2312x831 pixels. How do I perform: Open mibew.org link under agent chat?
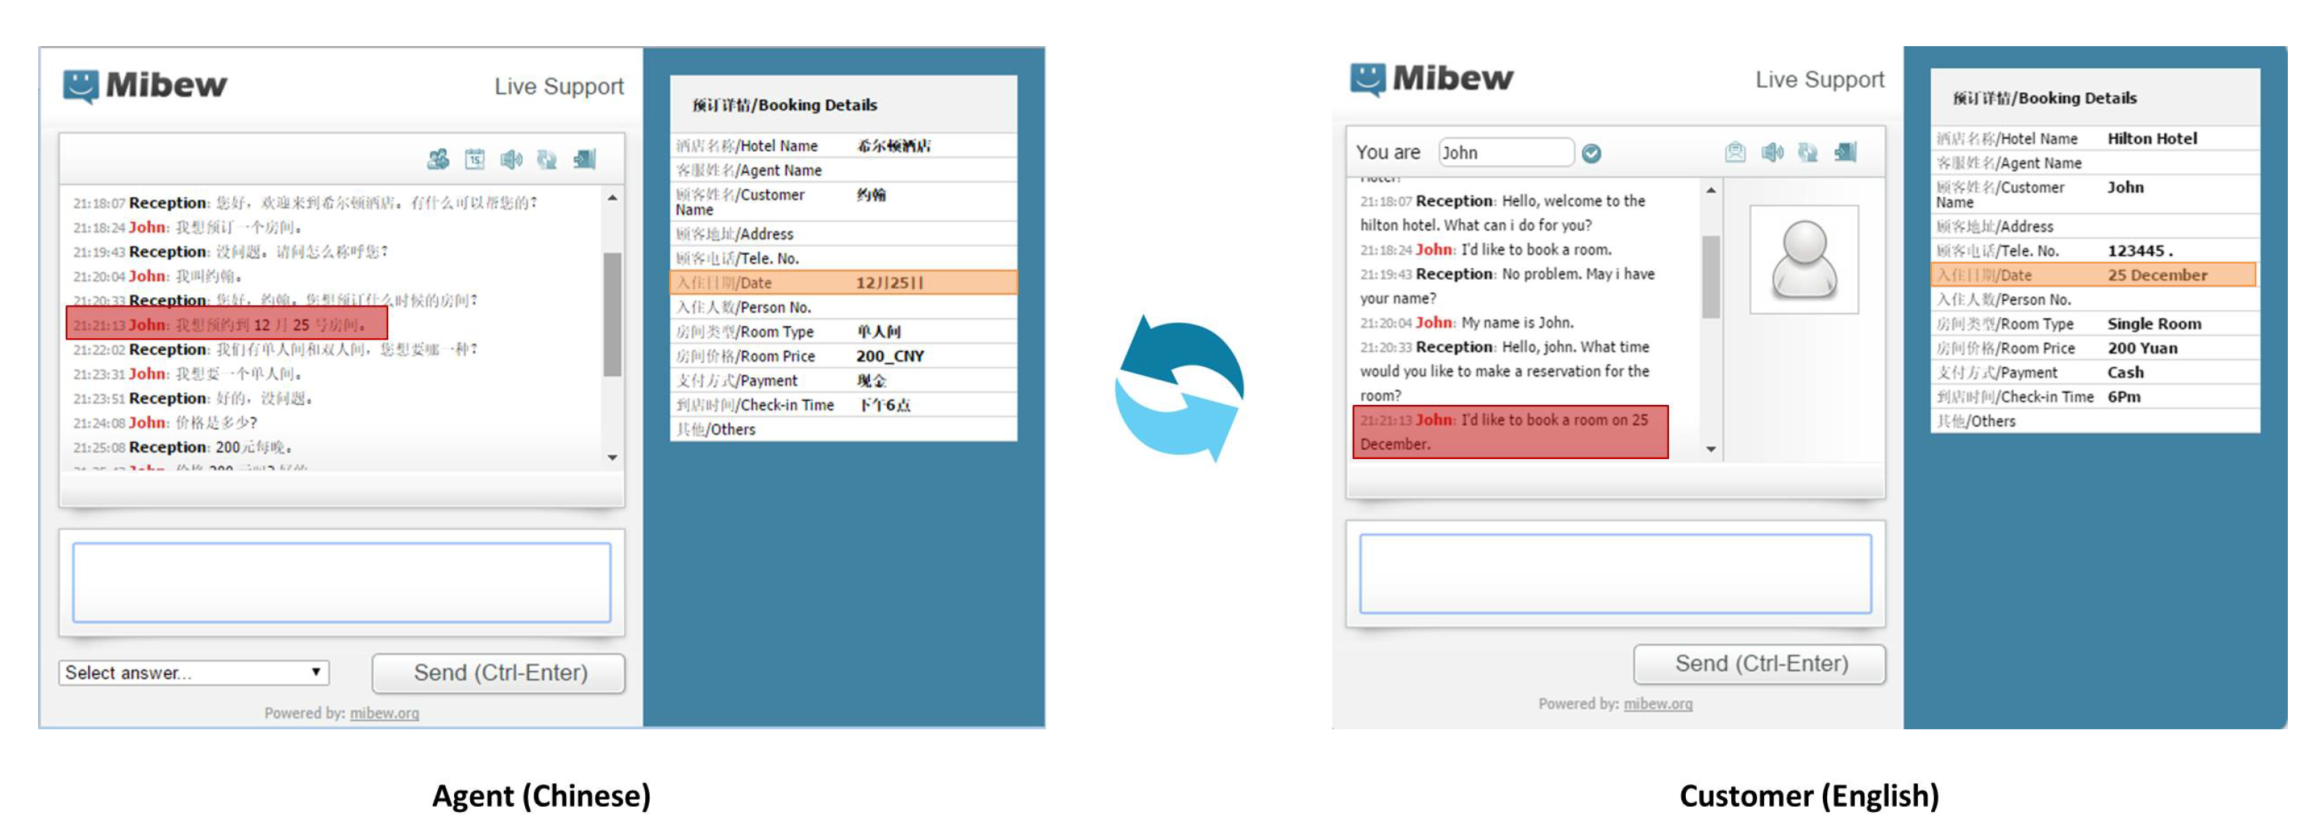pos(384,712)
